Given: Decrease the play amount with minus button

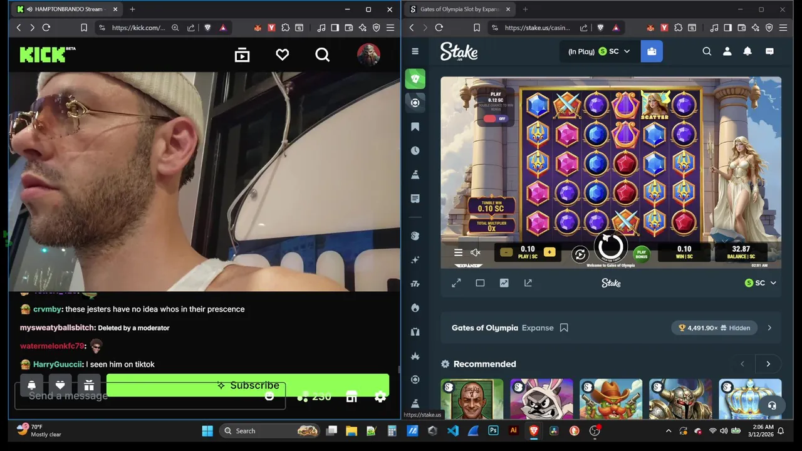Looking at the screenshot, I should [x=506, y=252].
